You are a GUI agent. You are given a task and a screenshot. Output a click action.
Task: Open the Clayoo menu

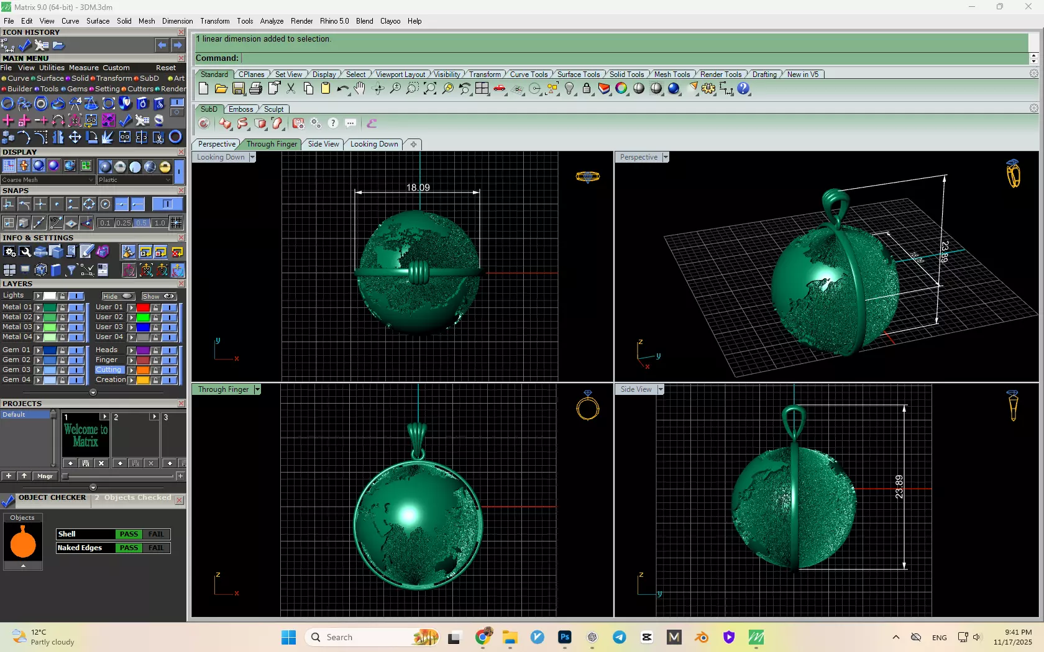tap(390, 21)
